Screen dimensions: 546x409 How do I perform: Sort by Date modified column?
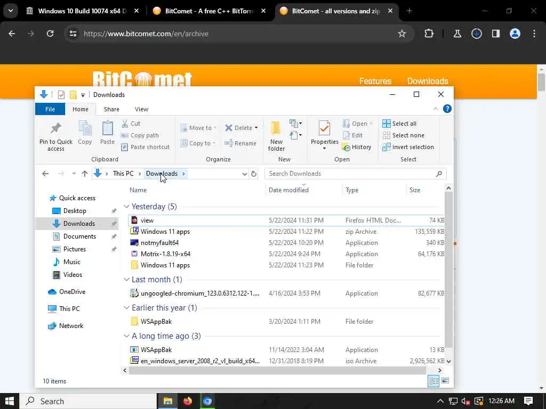pos(288,190)
